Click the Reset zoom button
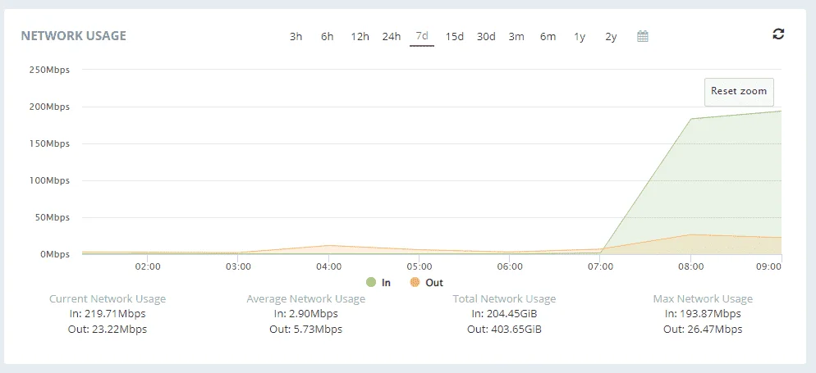 tap(739, 92)
